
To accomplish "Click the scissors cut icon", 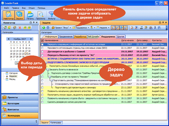I will [155, 28].
